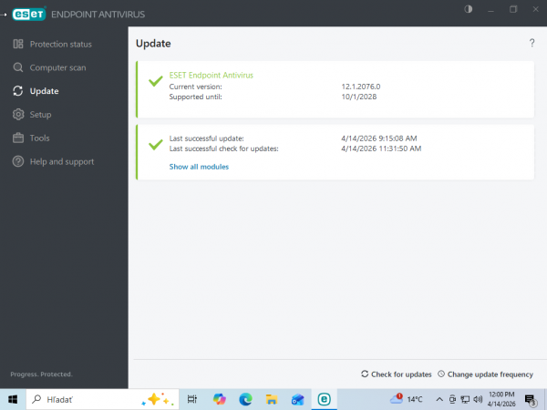
Task: Open the Protection status section
Action: pos(61,45)
